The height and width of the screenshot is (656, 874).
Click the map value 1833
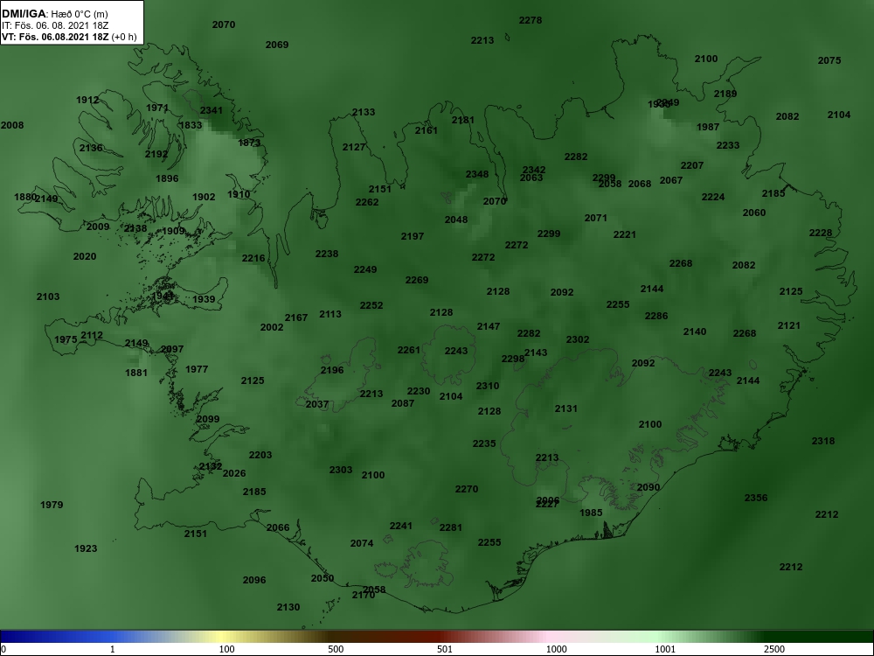click(x=191, y=125)
